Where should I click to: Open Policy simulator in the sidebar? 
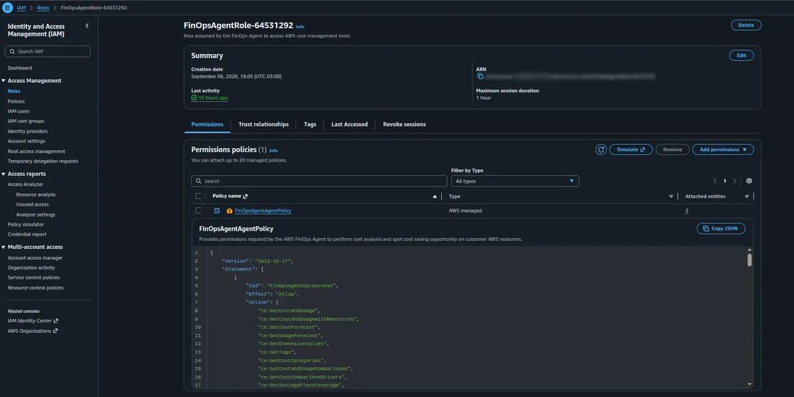pyautogui.click(x=26, y=224)
